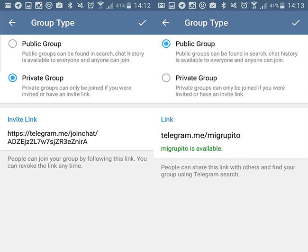The width and height of the screenshot is (308, 252).
Task: Tap Wi-Fi icon in the 14:13 status bar
Action: click(254, 5)
